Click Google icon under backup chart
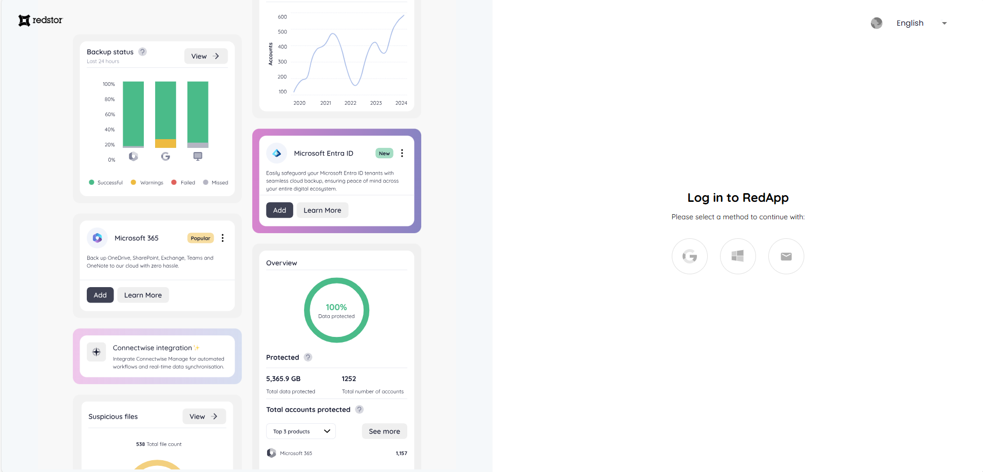 pos(165,156)
